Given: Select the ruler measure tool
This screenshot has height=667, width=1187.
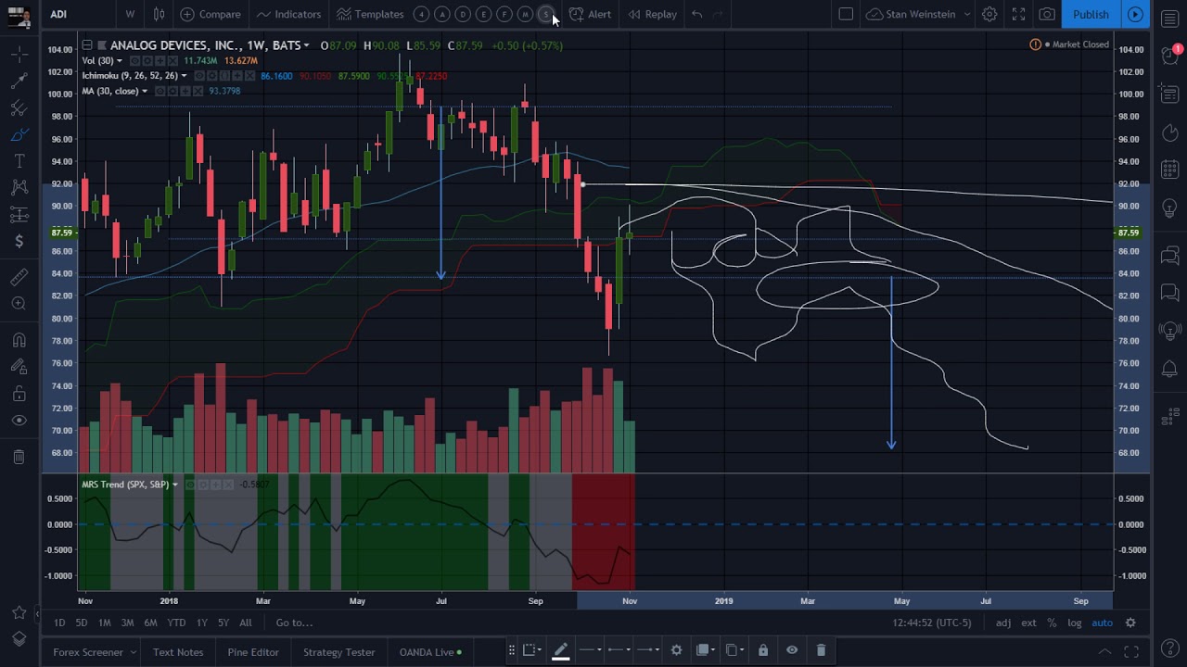Looking at the screenshot, I should [x=19, y=277].
